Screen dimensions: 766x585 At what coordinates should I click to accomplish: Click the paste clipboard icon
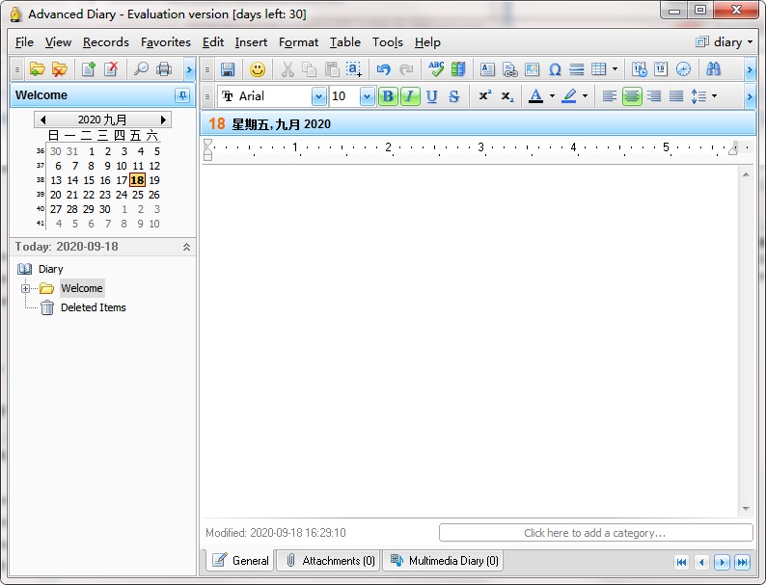point(332,69)
